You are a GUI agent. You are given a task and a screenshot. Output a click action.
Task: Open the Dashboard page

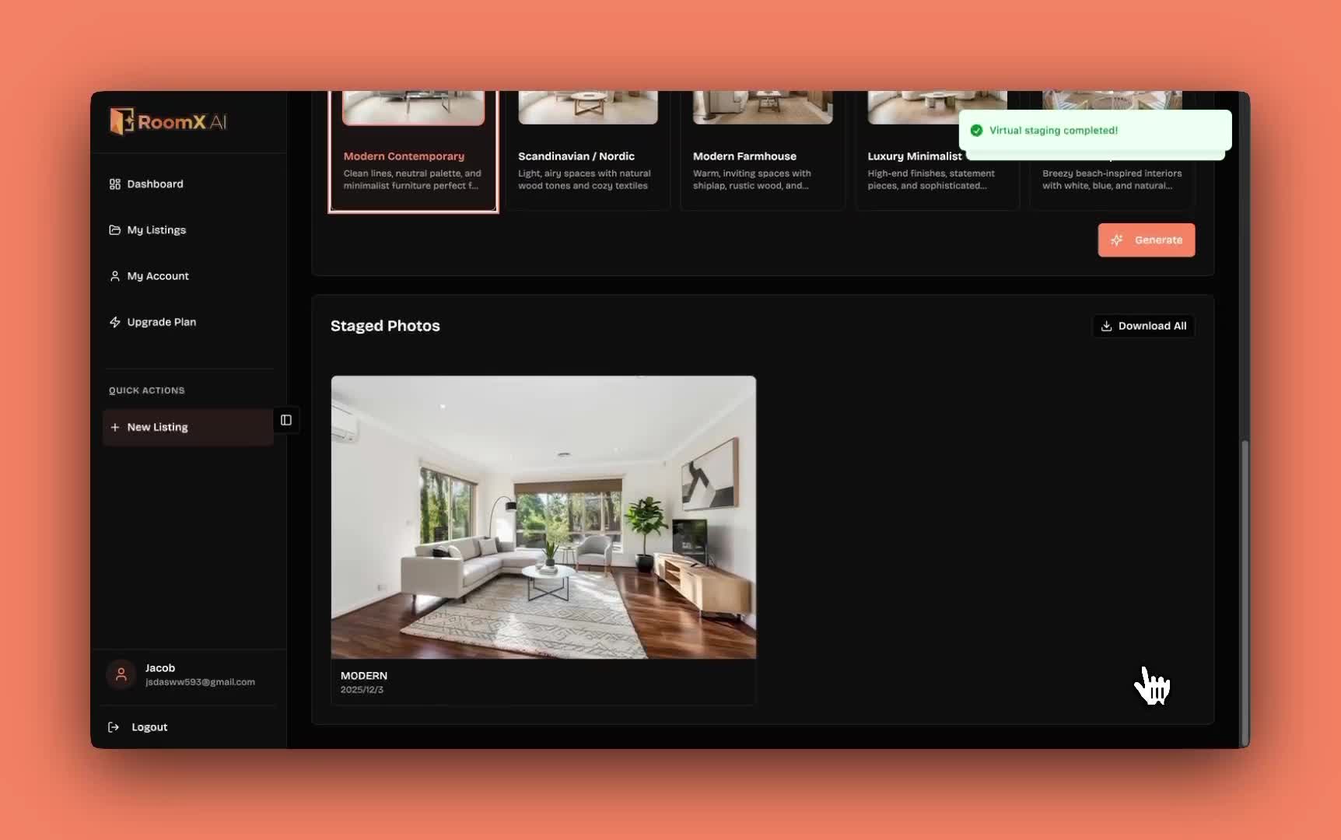pos(156,184)
